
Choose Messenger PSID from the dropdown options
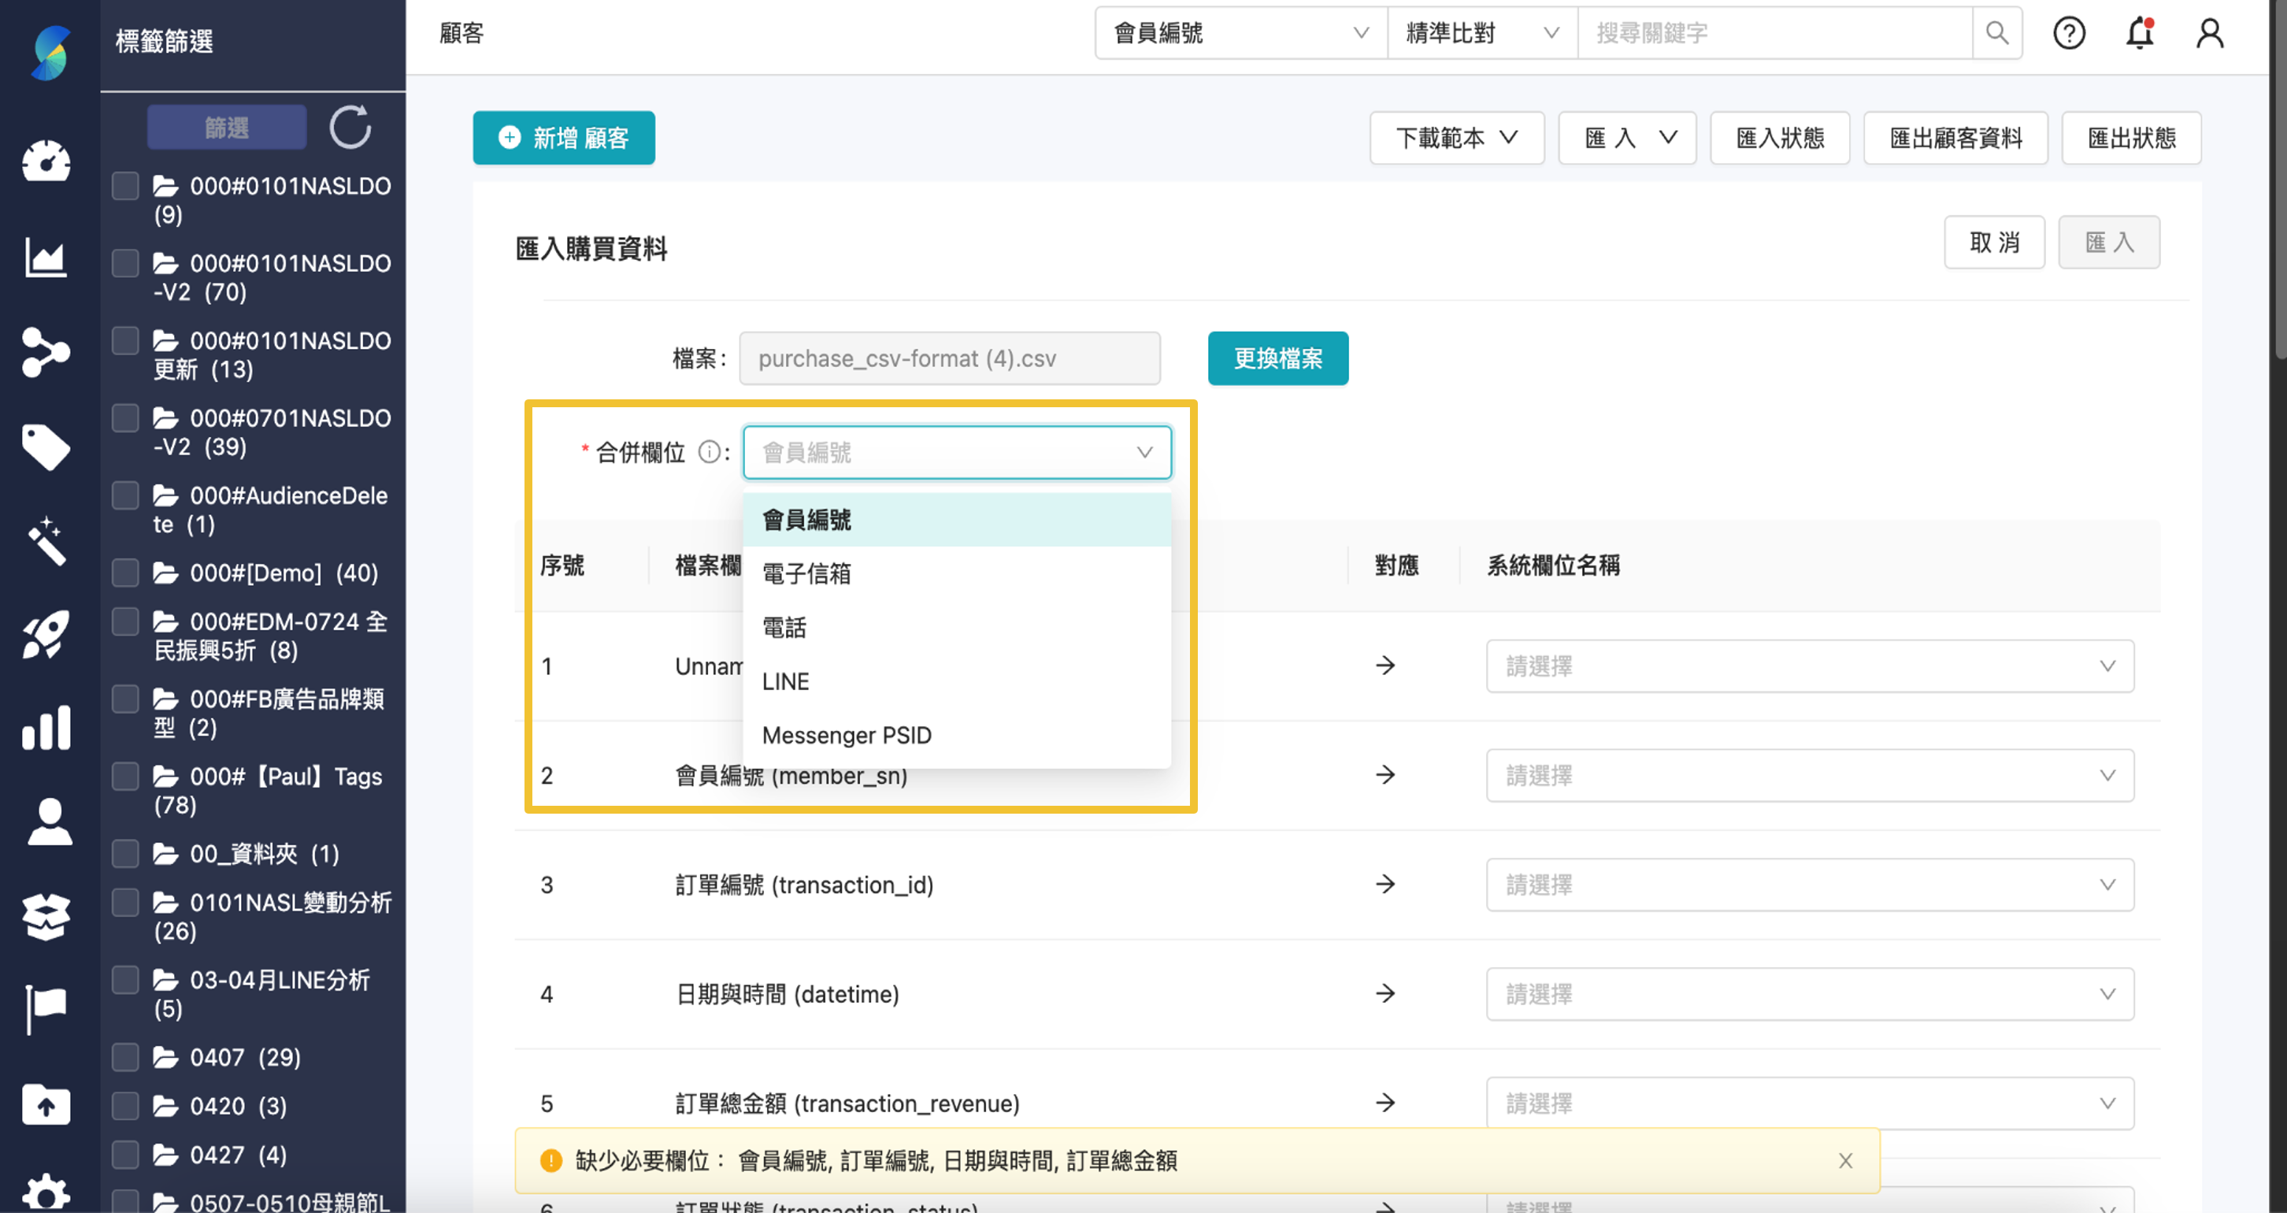click(x=846, y=734)
